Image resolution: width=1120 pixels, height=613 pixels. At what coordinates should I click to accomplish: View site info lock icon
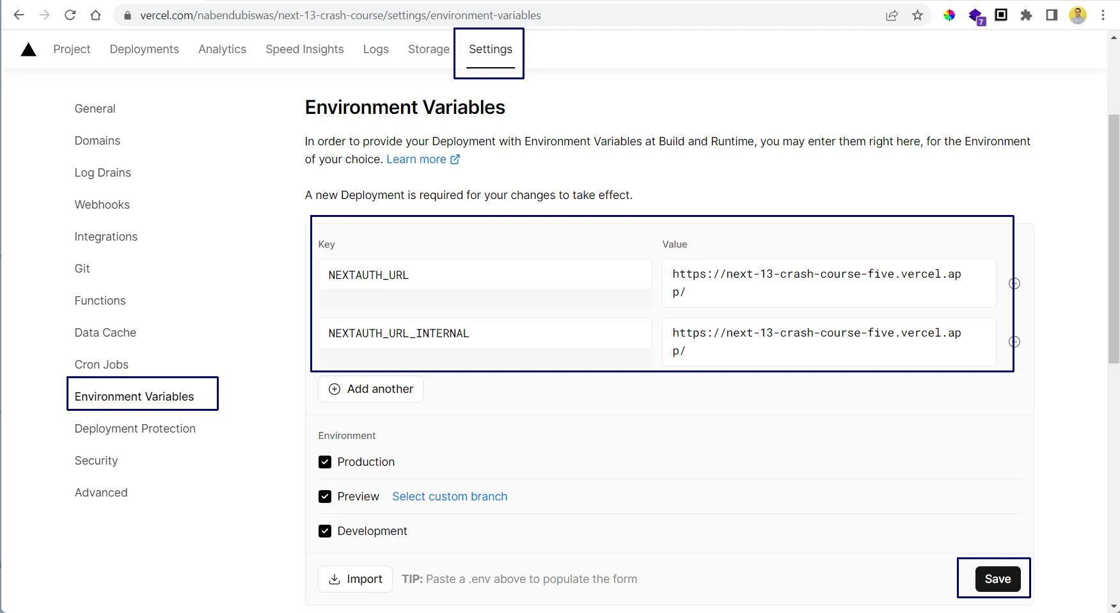[x=127, y=15]
